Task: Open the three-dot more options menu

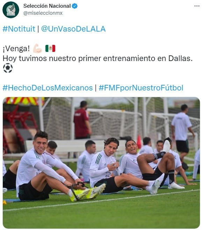Action: point(197,6)
